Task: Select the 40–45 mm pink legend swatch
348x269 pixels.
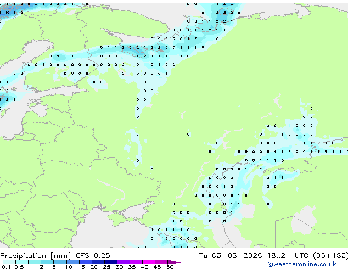Action: coord(149,262)
